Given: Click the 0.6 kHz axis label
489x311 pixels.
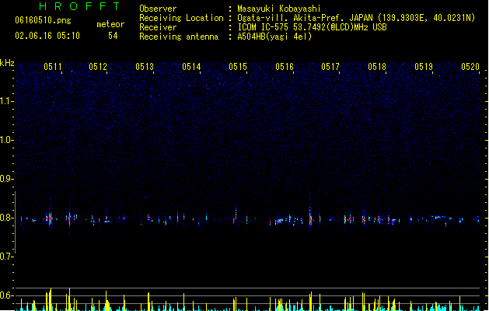Looking at the screenshot, I should click(6, 295).
